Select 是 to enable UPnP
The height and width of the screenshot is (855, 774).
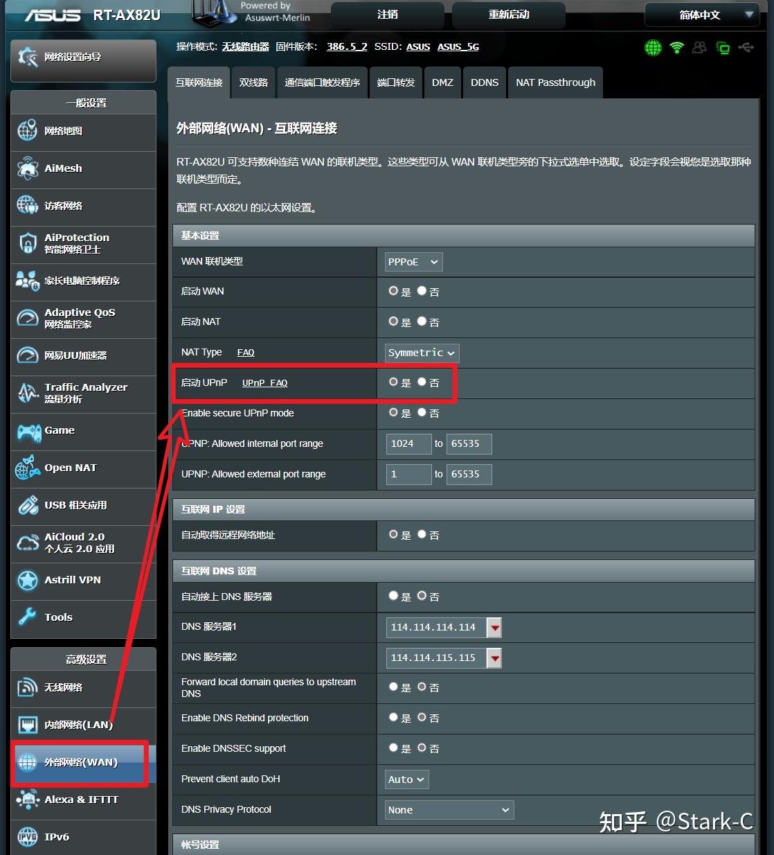click(x=393, y=382)
